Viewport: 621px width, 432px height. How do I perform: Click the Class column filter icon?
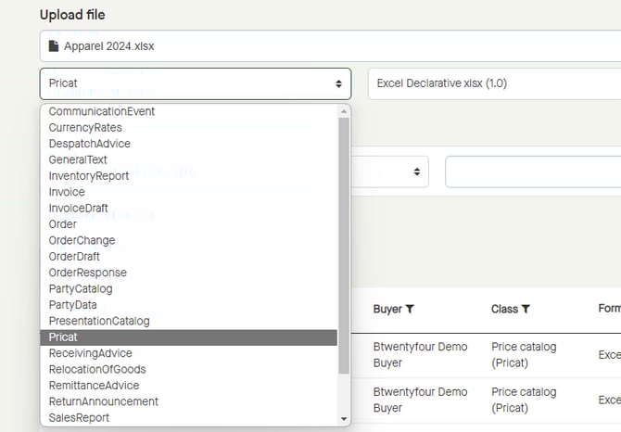[525, 309]
